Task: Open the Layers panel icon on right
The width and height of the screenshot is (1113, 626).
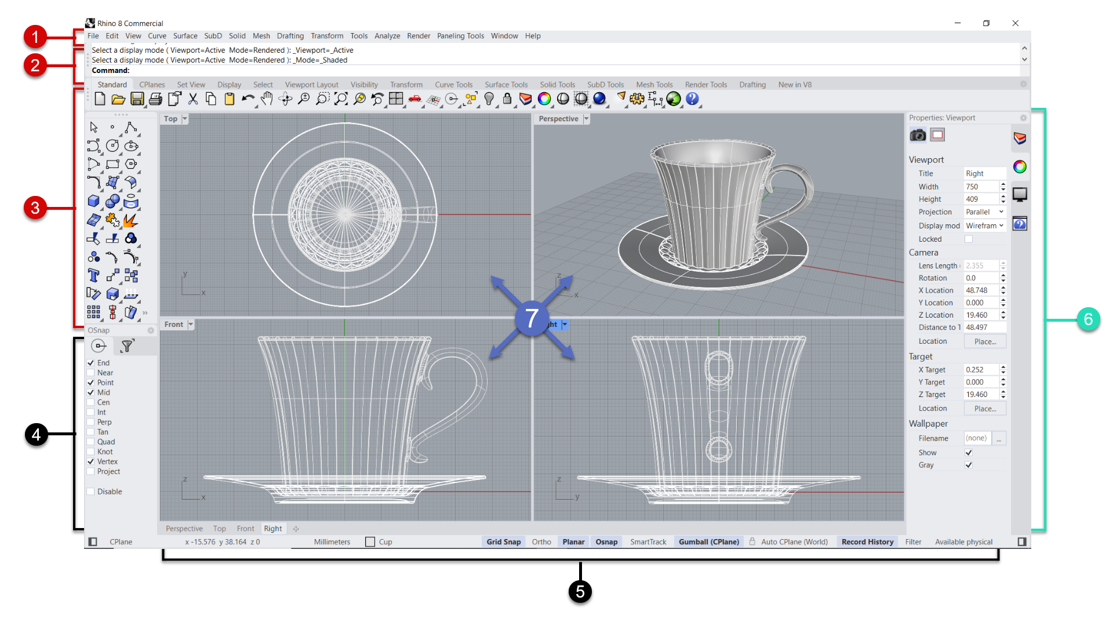Action: click(x=1020, y=138)
